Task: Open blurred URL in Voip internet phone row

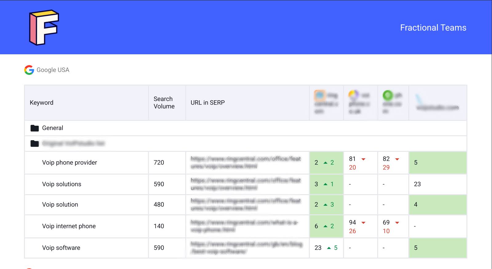Action: click(x=244, y=226)
